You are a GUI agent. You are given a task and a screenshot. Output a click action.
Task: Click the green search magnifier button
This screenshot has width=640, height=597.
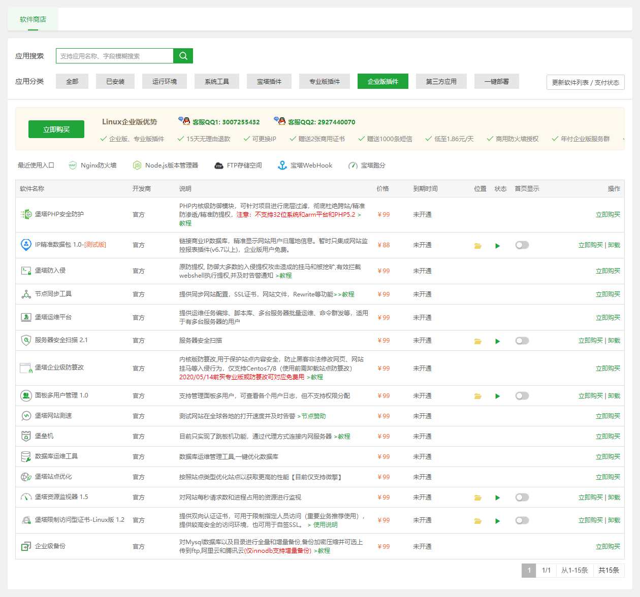[183, 56]
